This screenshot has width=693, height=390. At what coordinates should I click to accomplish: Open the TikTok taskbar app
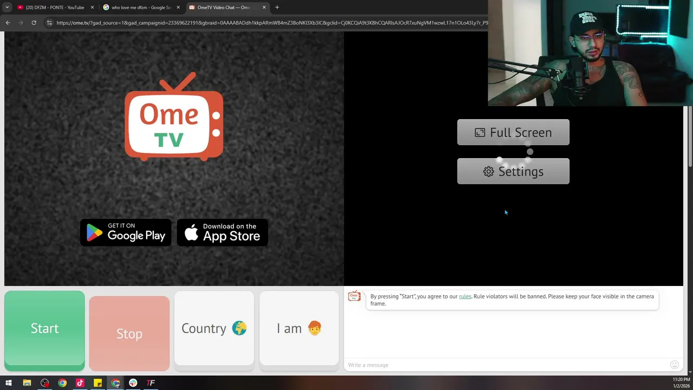point(80,383)
